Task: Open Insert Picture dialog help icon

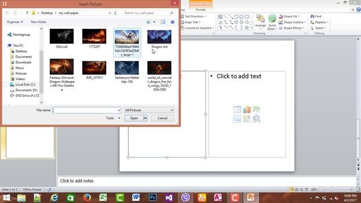Action: (173, 22)
